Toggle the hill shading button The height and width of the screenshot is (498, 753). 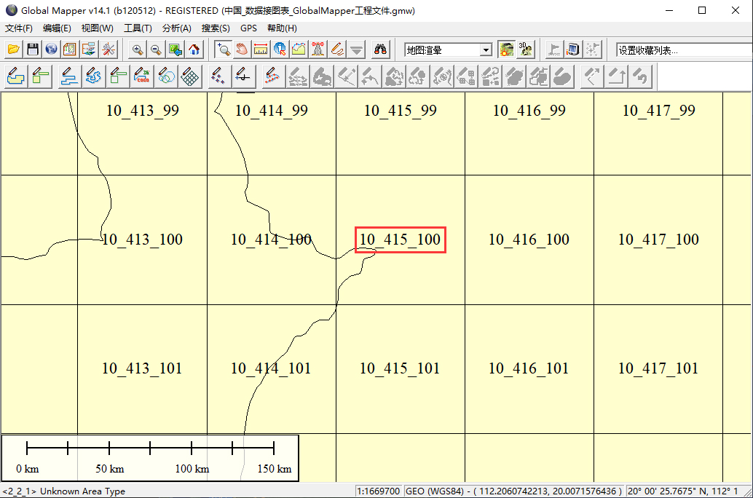pos(507,50)
